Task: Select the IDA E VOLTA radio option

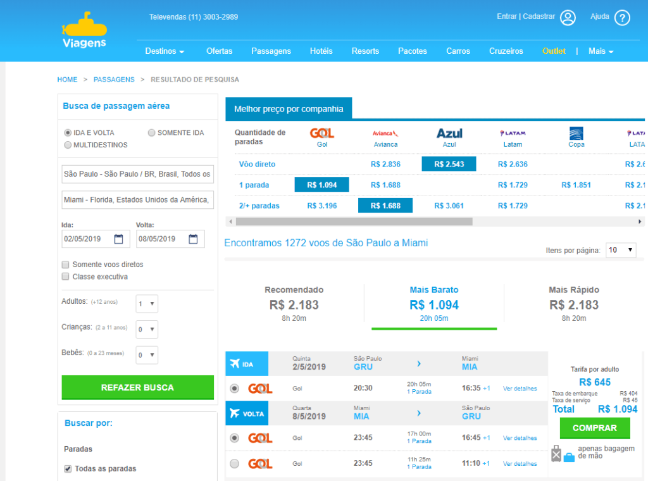Action: click(68, 133)
